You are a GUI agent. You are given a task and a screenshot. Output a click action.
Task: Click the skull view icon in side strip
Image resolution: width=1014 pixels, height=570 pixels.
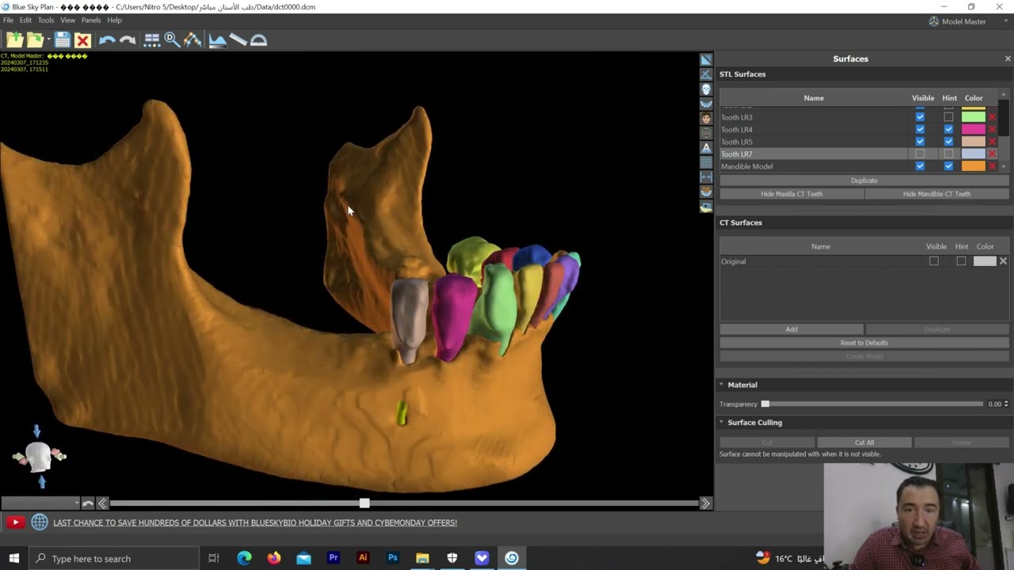tap(706, 89)
